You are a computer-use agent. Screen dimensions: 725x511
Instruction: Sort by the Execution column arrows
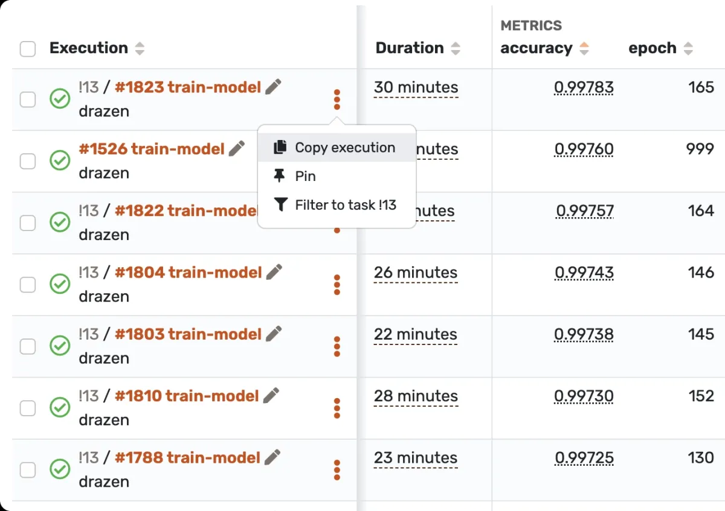(x=140, y=49)
